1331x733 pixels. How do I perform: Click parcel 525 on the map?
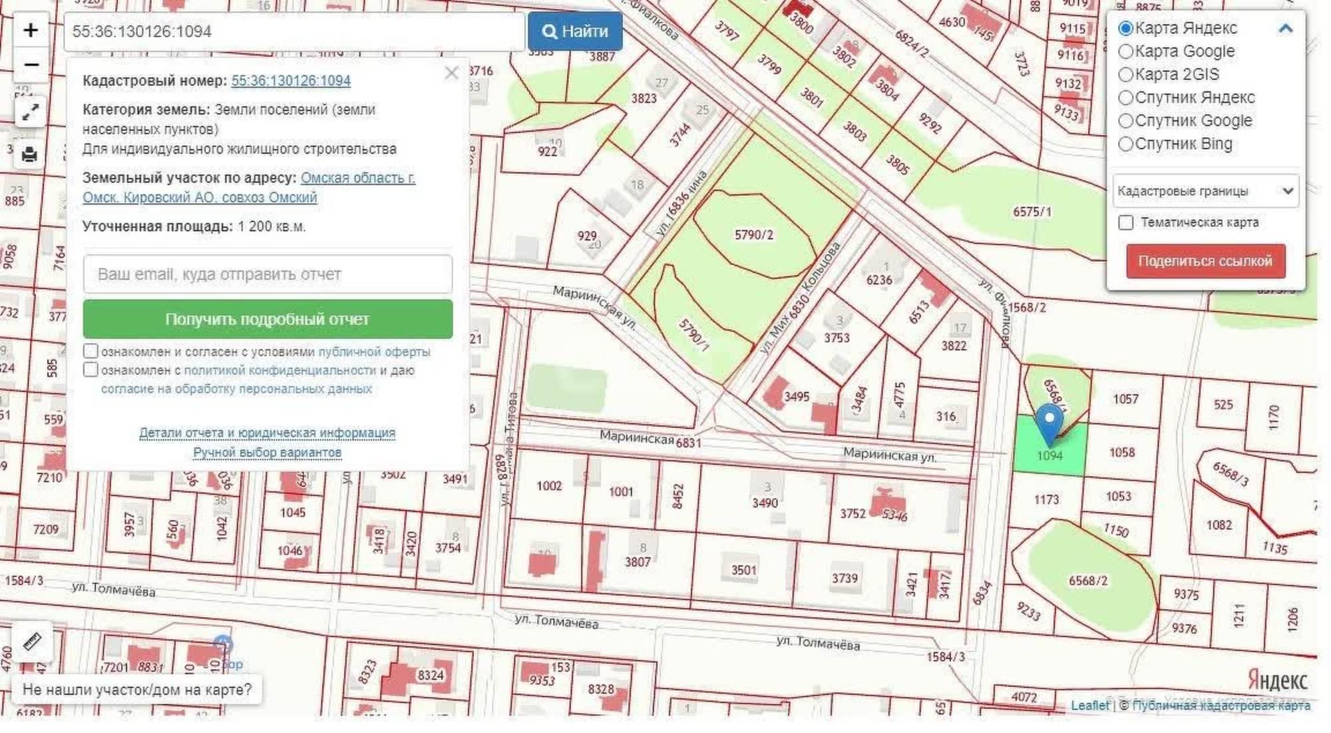(x=1223, y=404)
